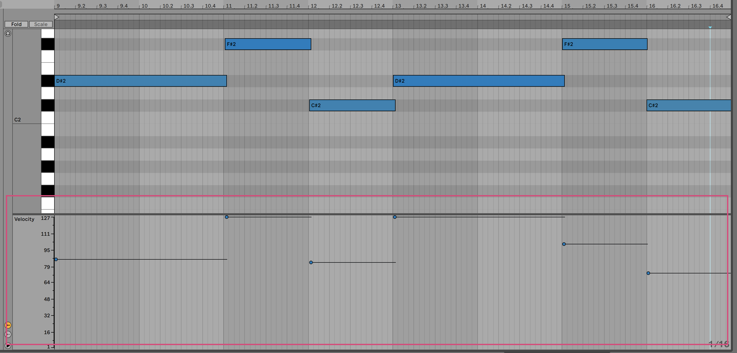Click the expression lane triangle at bottom-left

click(8, 346)
